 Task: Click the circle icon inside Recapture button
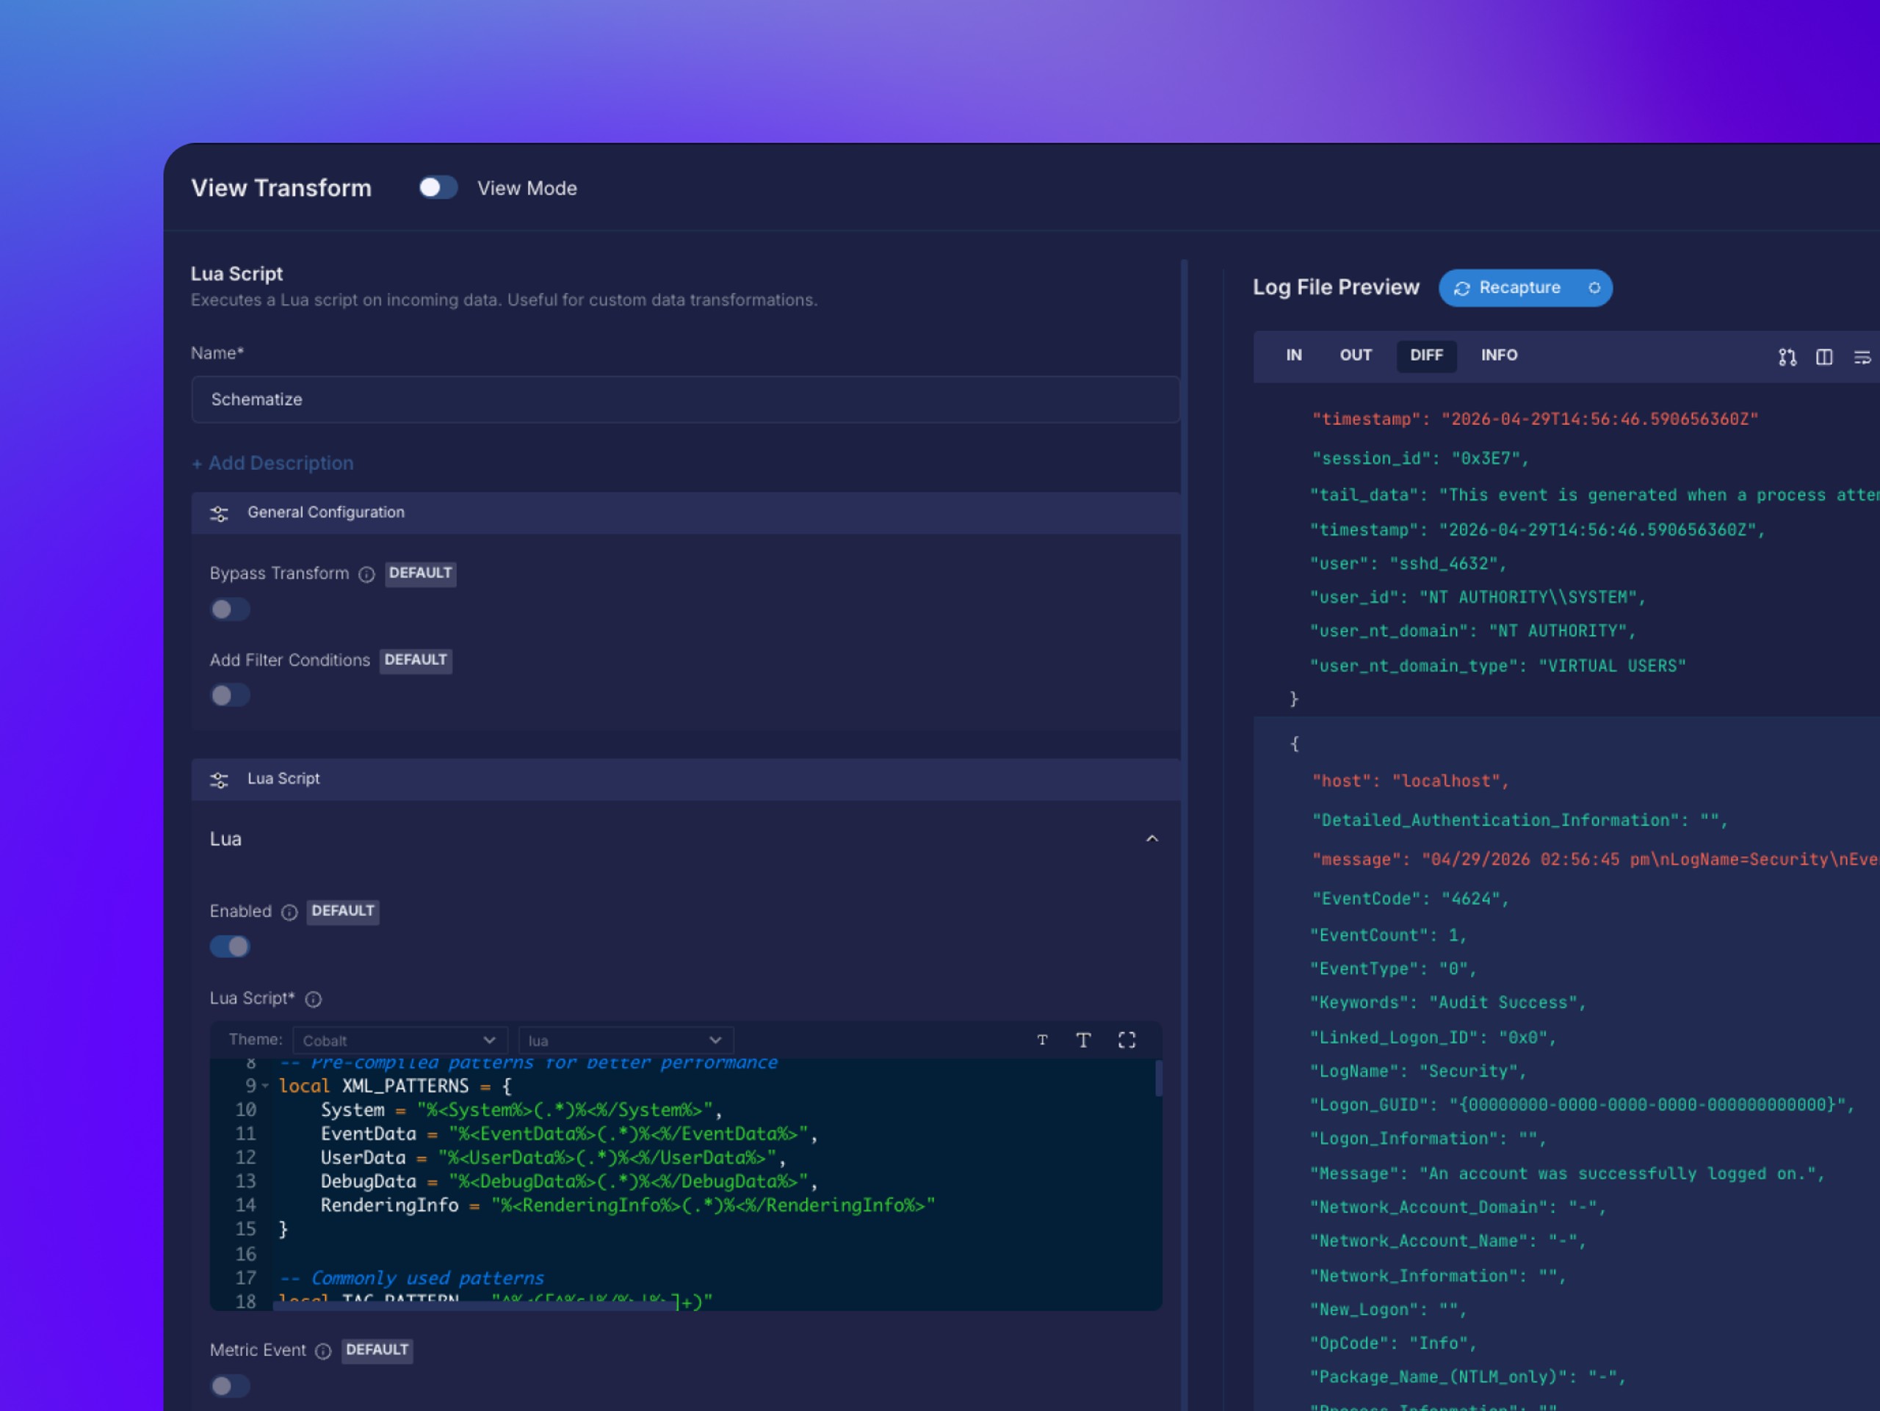pyautogui.click(x=1594, y=288)
